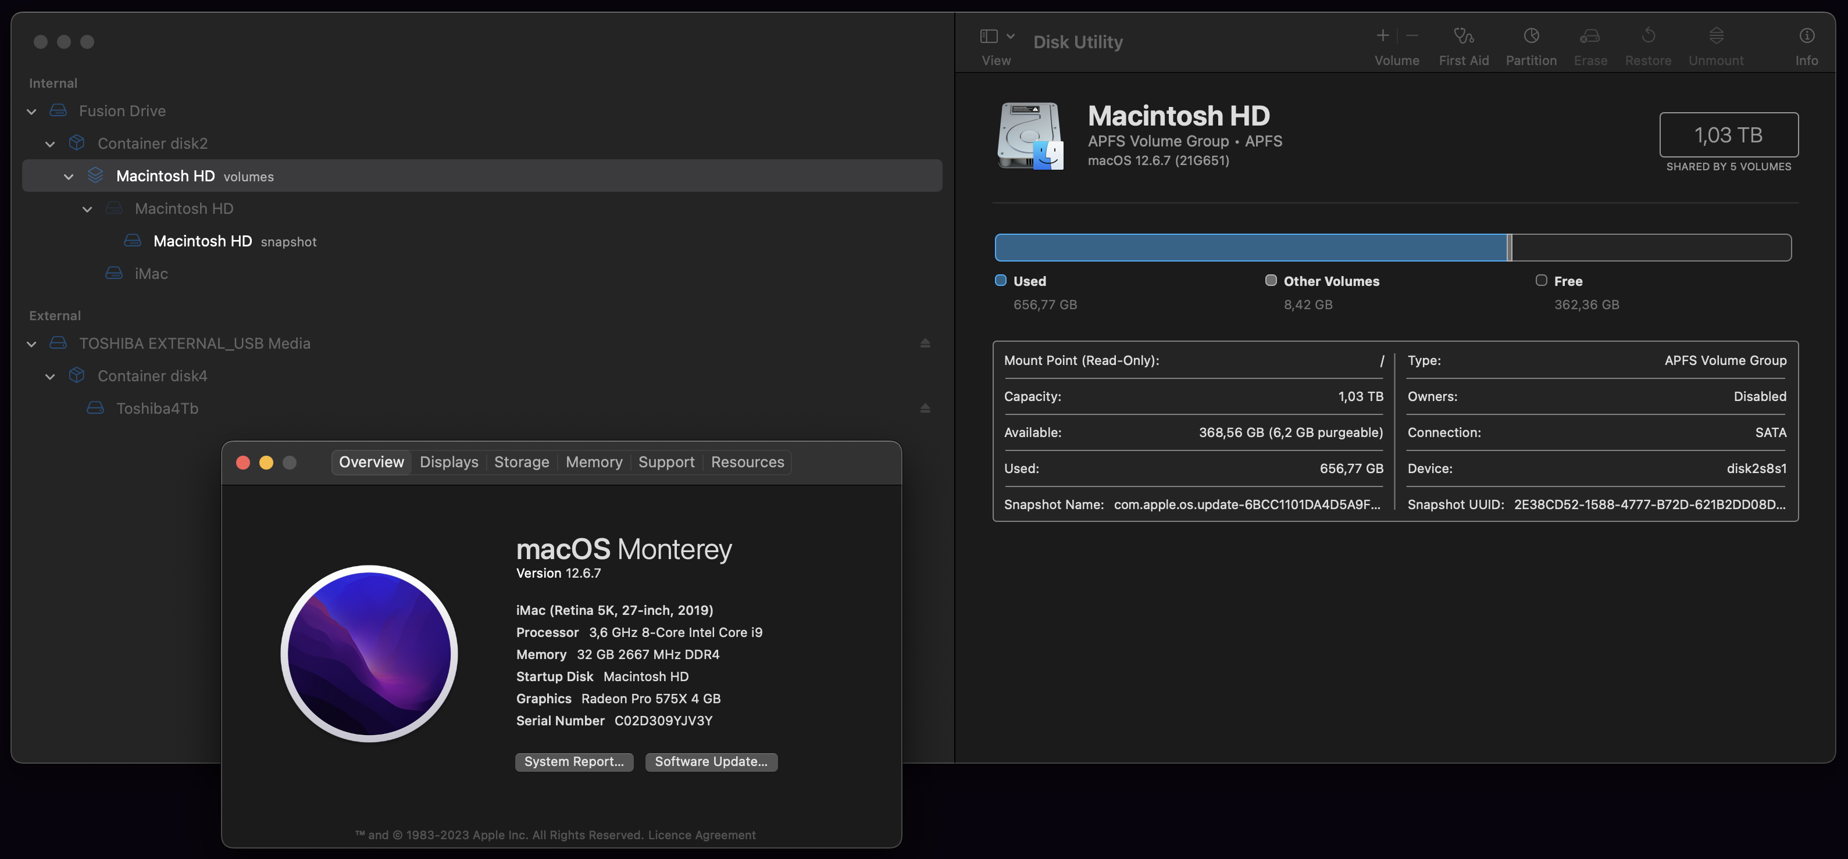Click the System Report button
The image size is (1848, 859).
pyautogui.click(x=574, y=761)
